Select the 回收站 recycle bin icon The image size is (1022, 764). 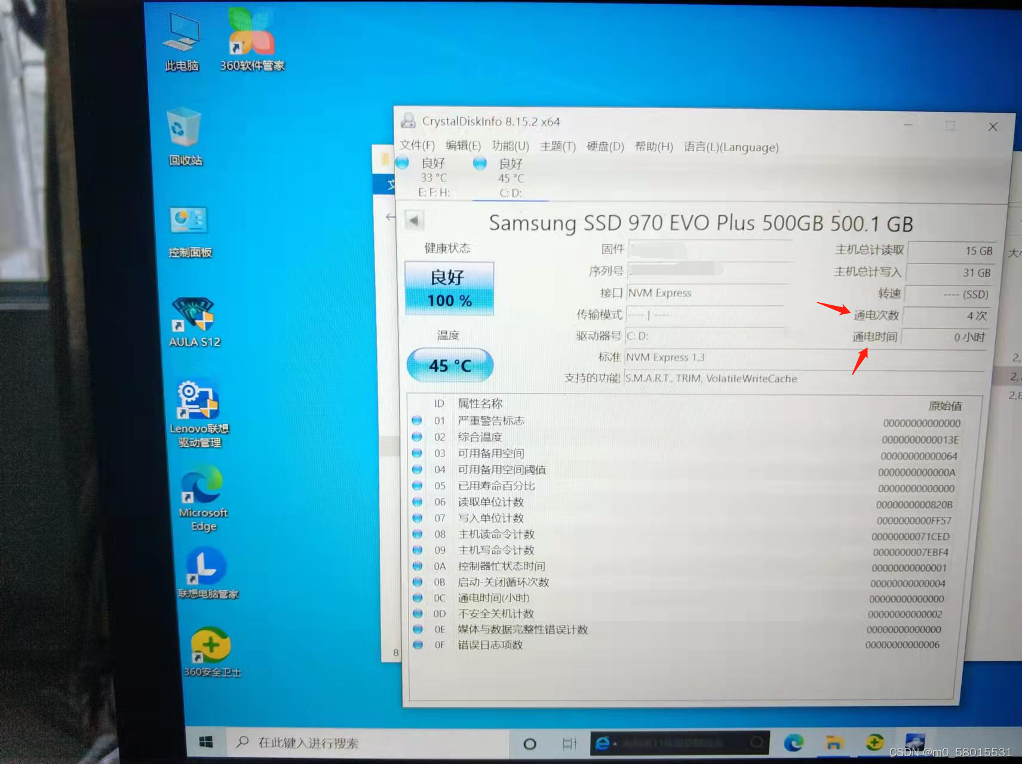(185, 137)
